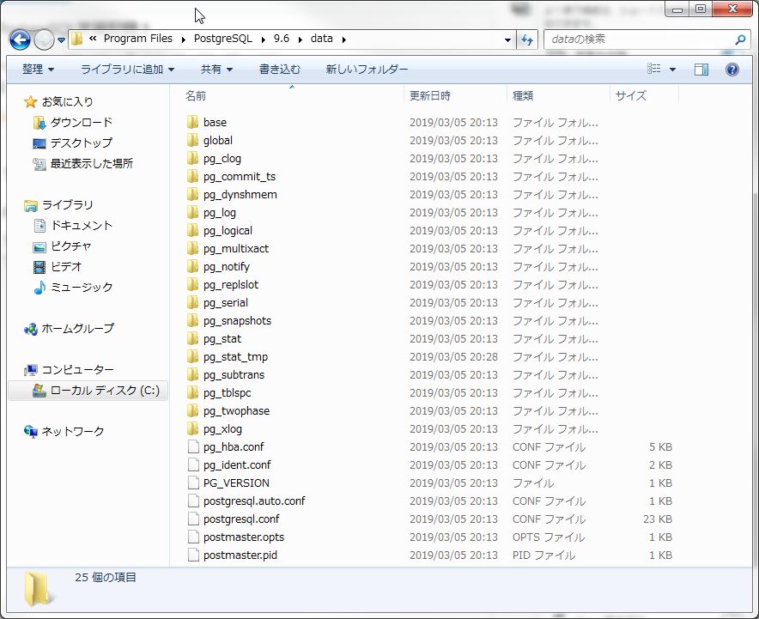Click 書き込む (Burn) toolbar button

tap(280, 70)
